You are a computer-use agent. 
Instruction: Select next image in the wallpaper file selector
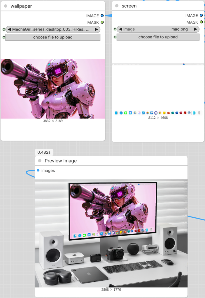(x=96, y=29)
